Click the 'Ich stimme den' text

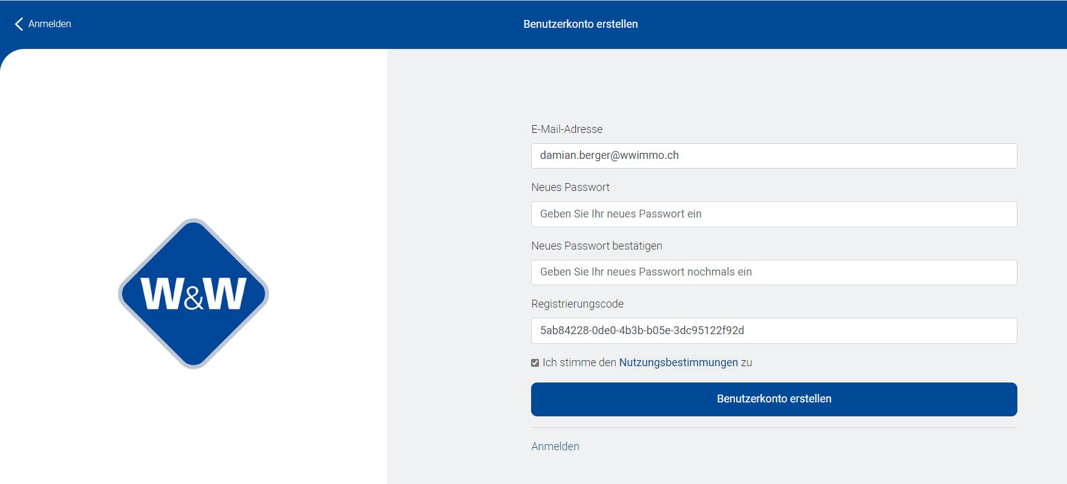pos(579,363)
